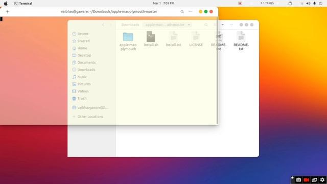
Task: Click the microphone icon in top bar
Action: (315, 4)
